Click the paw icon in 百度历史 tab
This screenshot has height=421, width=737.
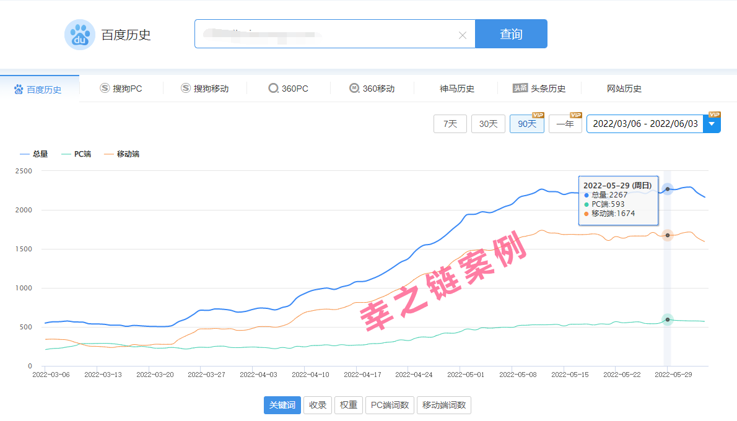pyautogui.click(x=19, y=89)
